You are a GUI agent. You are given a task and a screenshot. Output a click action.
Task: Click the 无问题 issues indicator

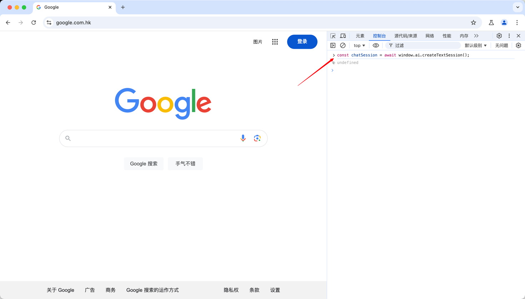pos(501,45)
